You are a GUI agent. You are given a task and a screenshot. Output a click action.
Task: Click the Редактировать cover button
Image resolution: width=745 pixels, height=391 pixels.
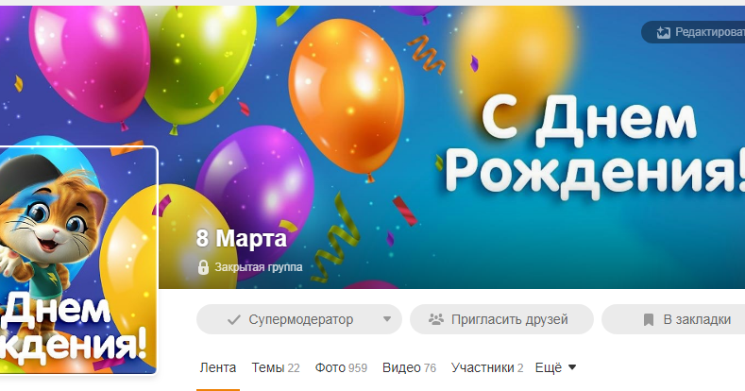694,32
